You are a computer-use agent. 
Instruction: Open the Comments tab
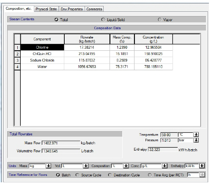pos(94,9)
